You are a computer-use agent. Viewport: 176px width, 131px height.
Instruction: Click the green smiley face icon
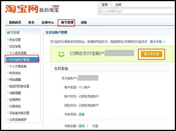click(61, 54)
